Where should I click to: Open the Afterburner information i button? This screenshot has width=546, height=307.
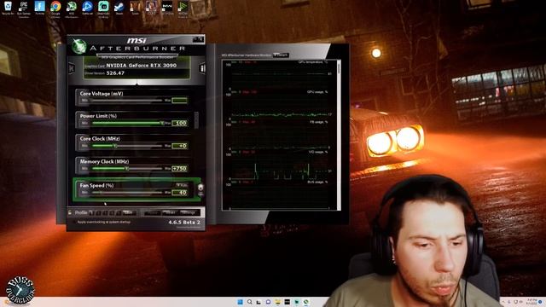point(202,68)
